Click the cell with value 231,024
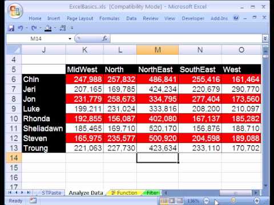Screen dimensions: 274x205 tap(120, 109)
